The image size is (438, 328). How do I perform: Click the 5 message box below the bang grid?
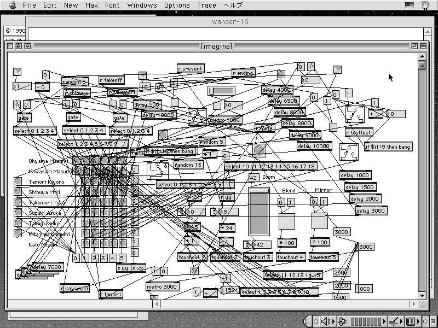coord(122,258)
